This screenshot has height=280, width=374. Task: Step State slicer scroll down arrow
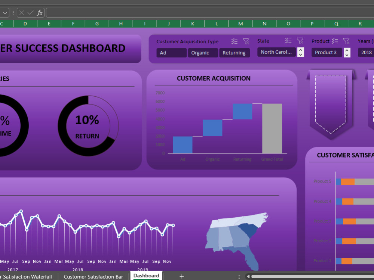click(x=301, y=55)
